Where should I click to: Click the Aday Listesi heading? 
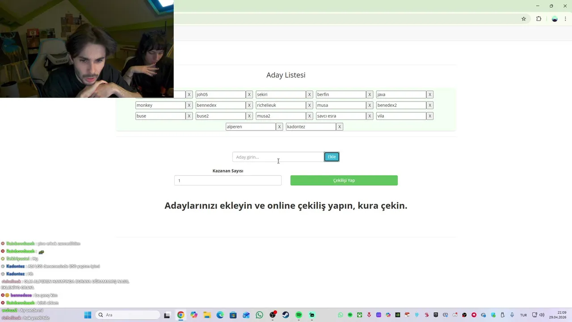tap(286, 75)
